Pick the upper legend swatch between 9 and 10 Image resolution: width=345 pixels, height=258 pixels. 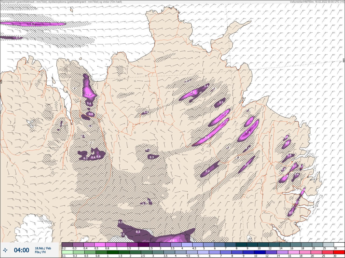point(252,245)
